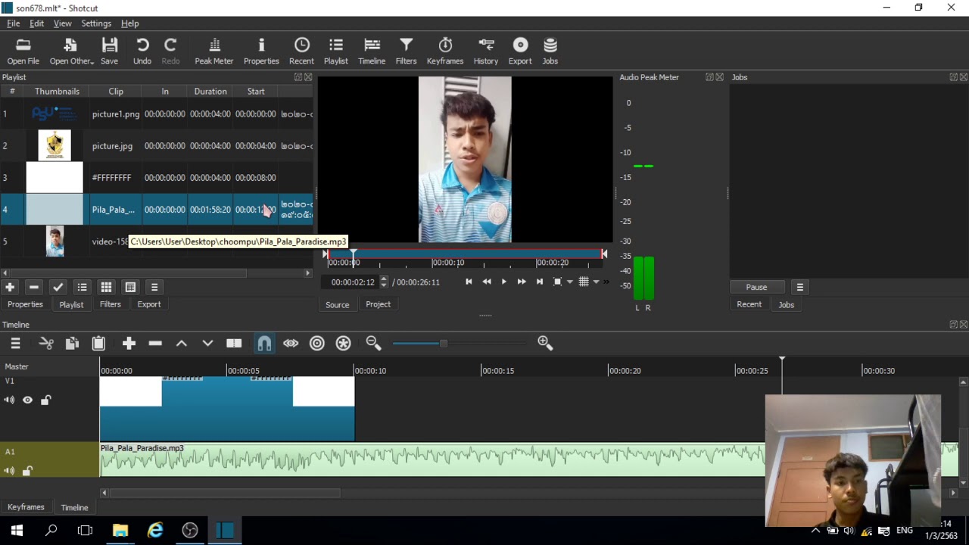
Task: Toggle ripple all tracks
Action: pyautogui.click(x=344, y=344)
